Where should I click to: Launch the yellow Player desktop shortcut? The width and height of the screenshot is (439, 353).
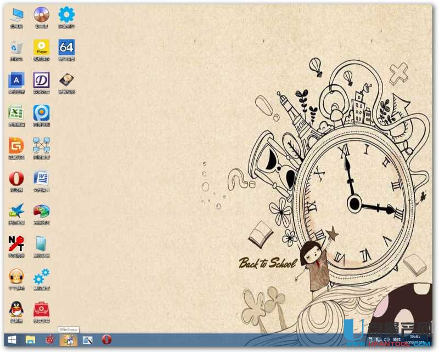point(41,48)
